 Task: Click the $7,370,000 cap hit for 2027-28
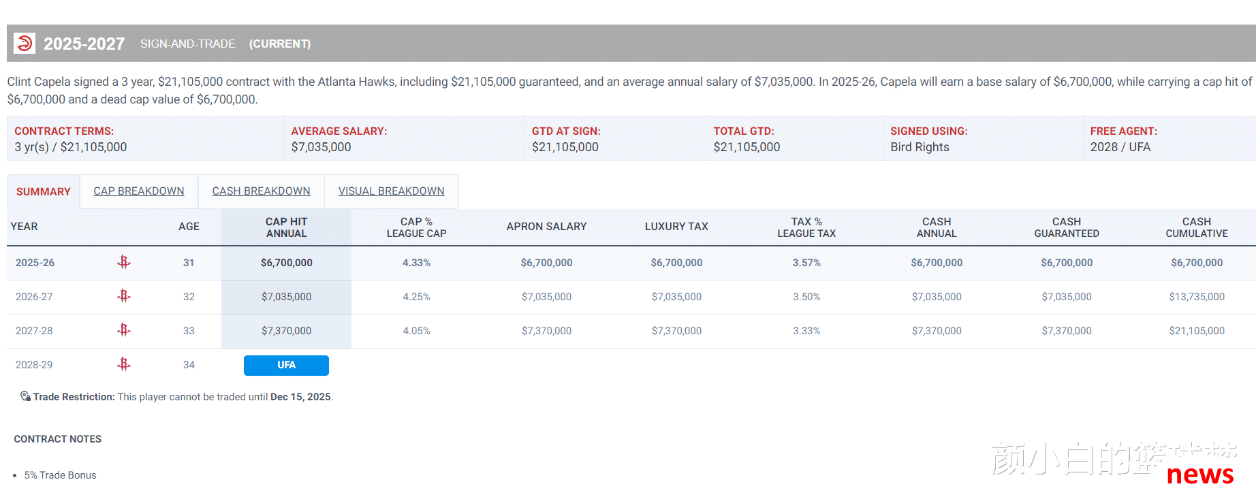pyautogui.click(x=286, y=331)
